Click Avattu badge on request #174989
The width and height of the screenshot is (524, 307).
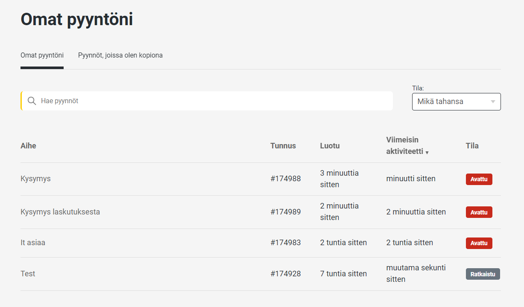[x=479, y=212]
